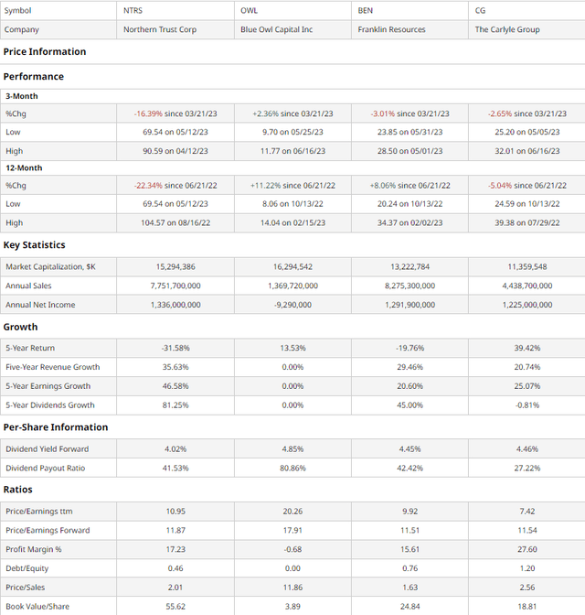The image size is (585, 615).
Task: Click 90.59 on 04/12/23 high value
Action: pyautogui.click(x=175, y=151)
